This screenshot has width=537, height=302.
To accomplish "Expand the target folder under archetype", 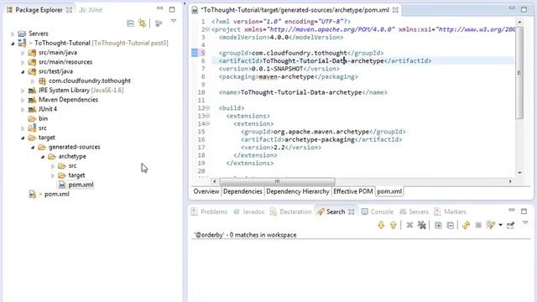I will (52, 175).
